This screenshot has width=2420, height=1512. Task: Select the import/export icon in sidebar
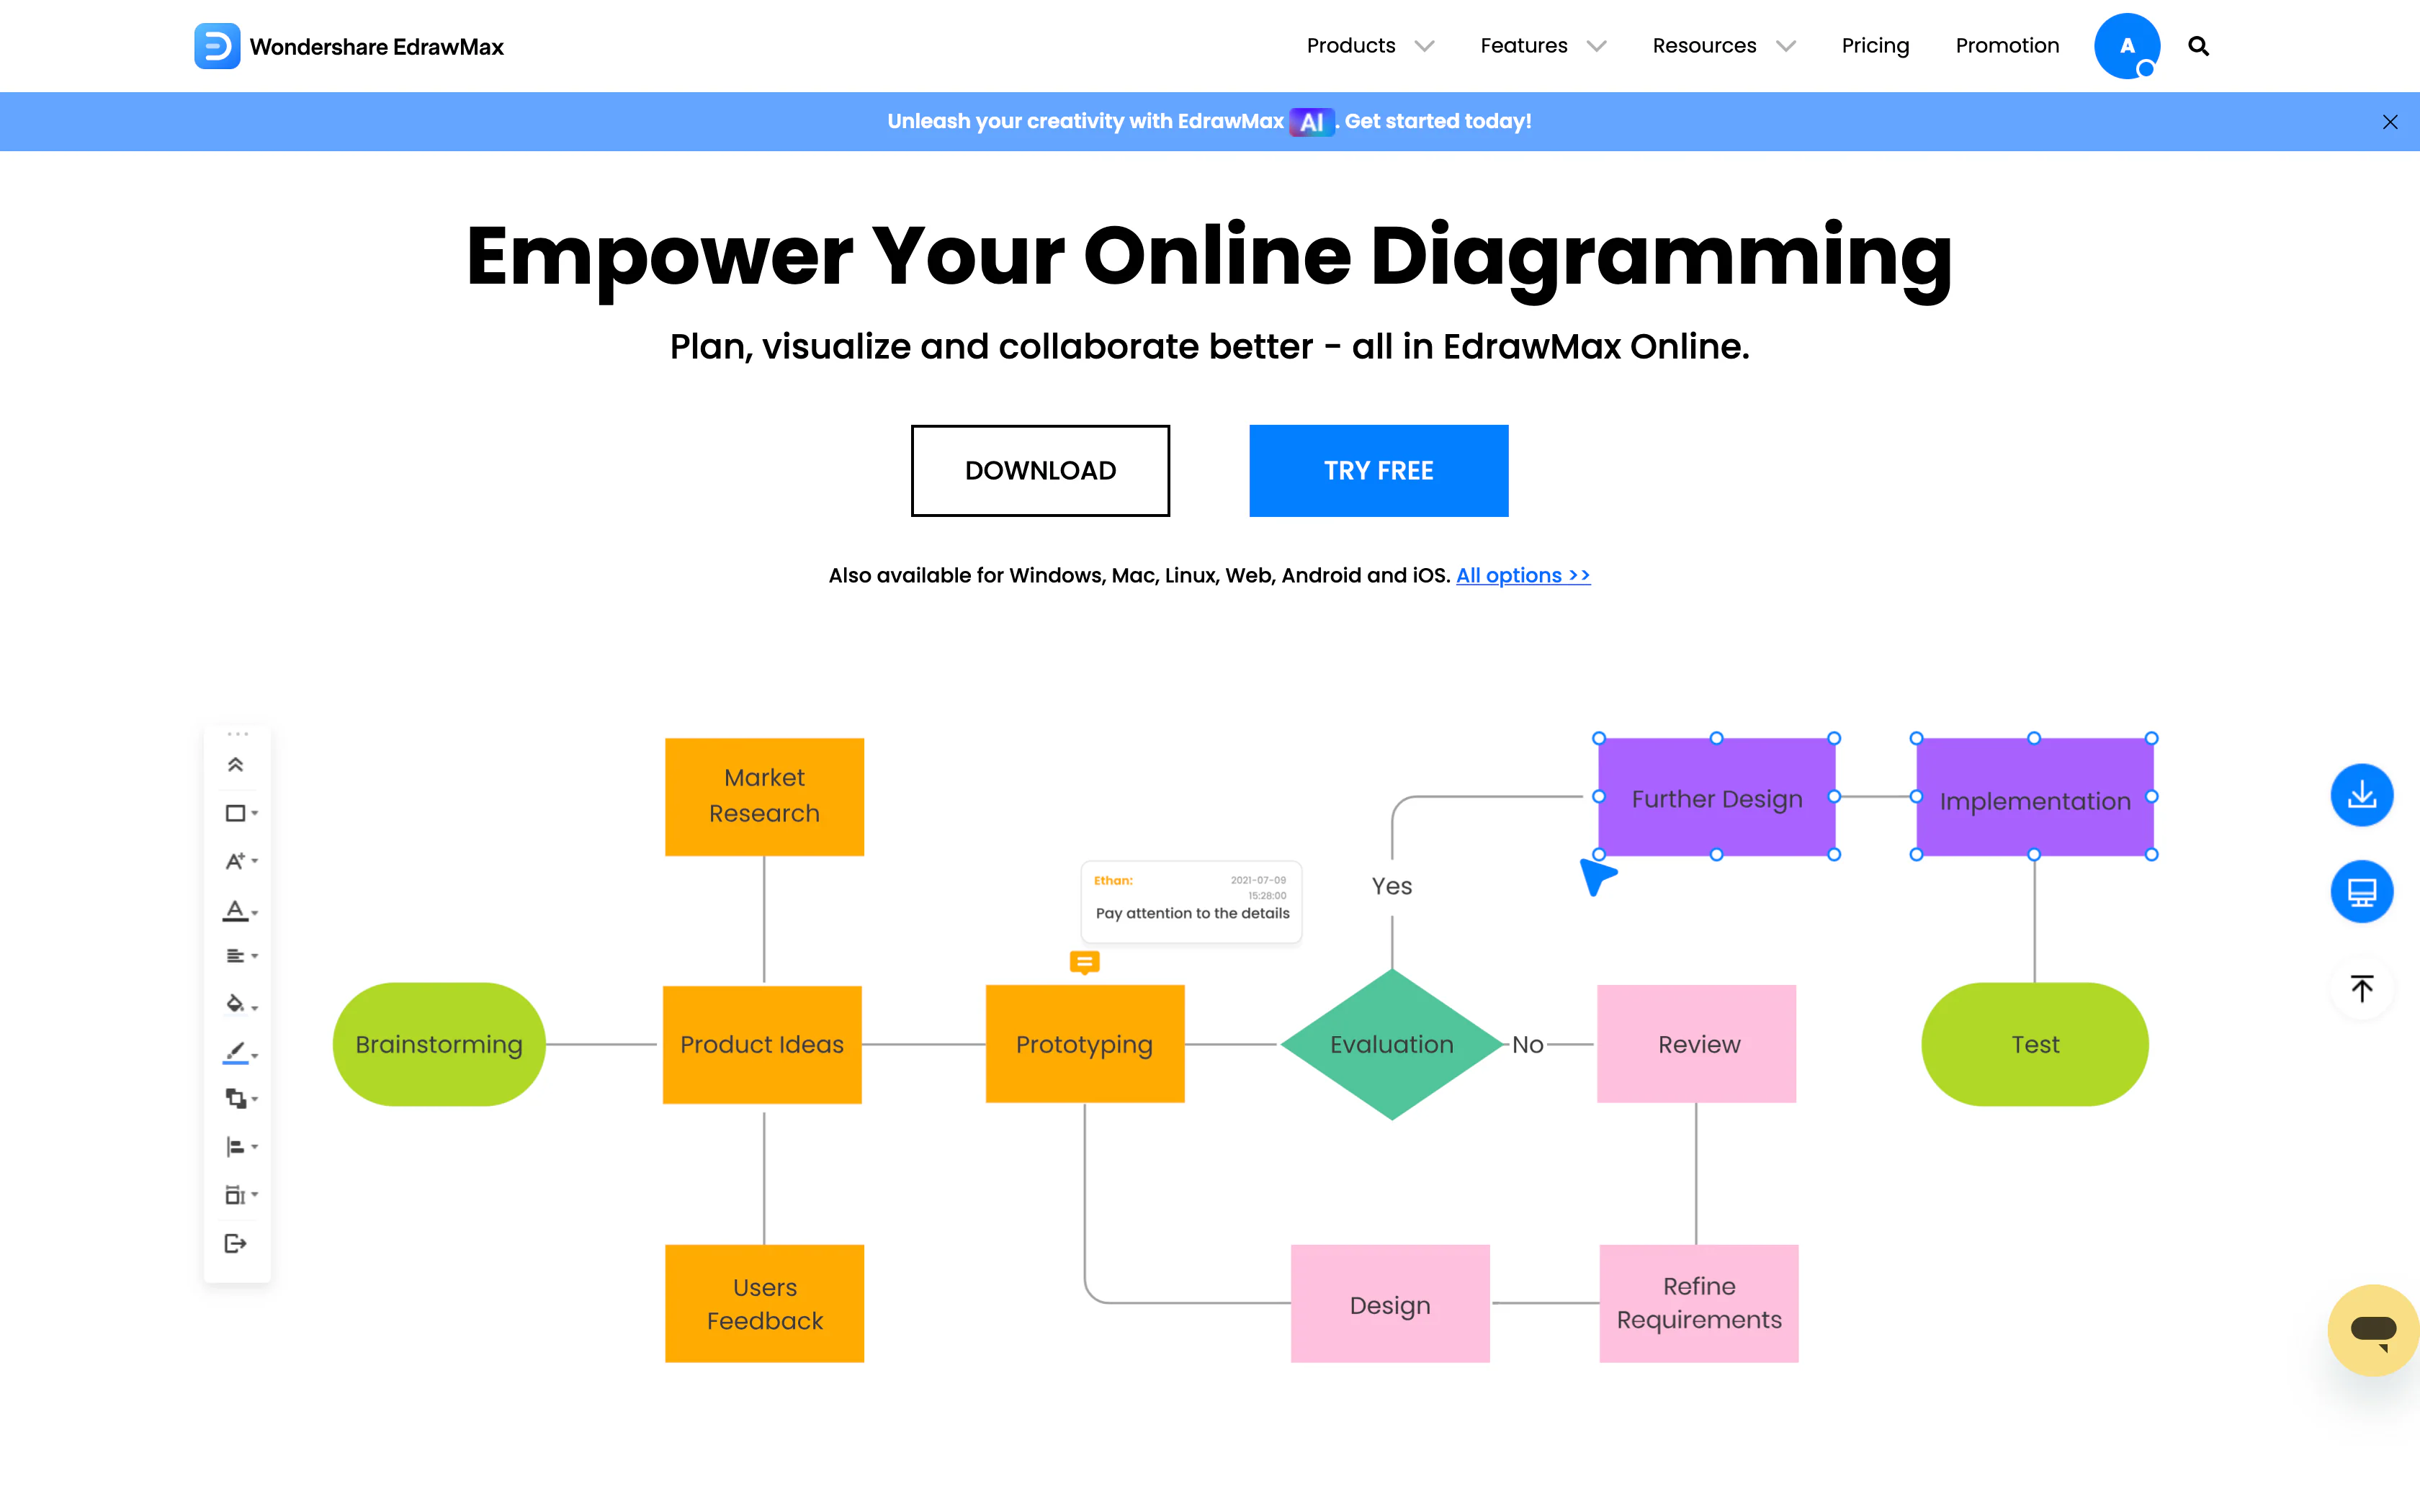(236, 1242)
